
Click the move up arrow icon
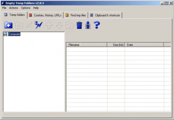click(x=49, y=25)
